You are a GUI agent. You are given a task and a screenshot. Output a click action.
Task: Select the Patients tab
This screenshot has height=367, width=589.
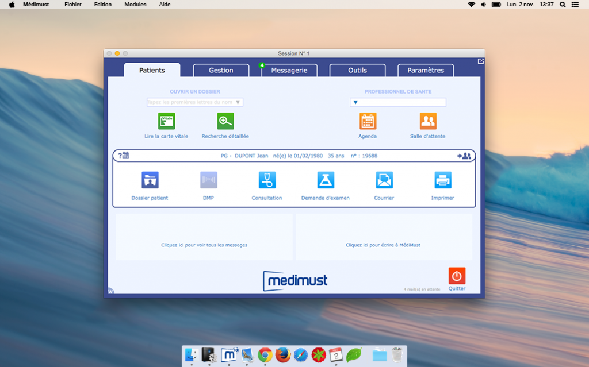(x=152, y=70)
